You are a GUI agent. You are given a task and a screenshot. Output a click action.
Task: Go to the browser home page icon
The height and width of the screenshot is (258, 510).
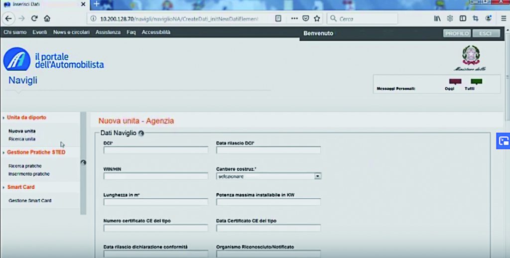click(x=47, y=18)
